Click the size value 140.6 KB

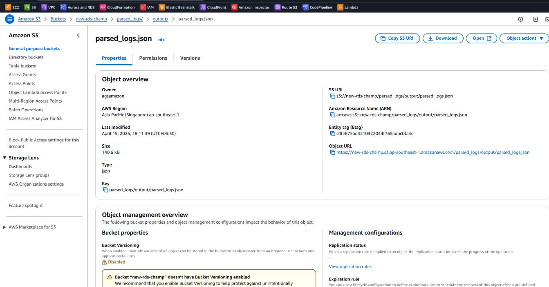pos(111,152)
